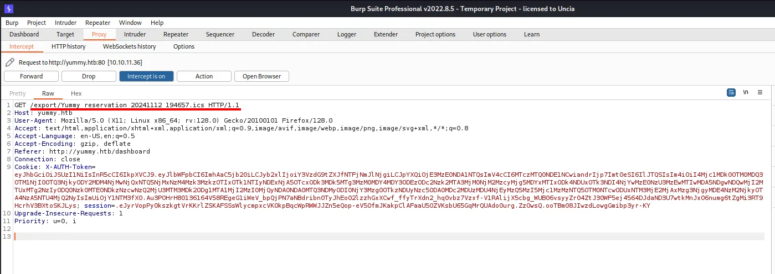Viewport: 775px width, 274px height.
Task: Open the editor hamburger options menu
Action: [x=760, y=92]
